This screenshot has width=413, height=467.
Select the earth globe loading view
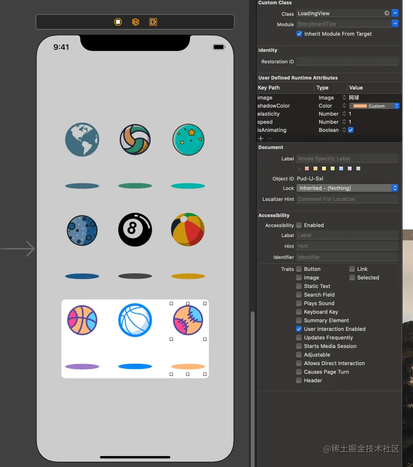coord(82,139)
